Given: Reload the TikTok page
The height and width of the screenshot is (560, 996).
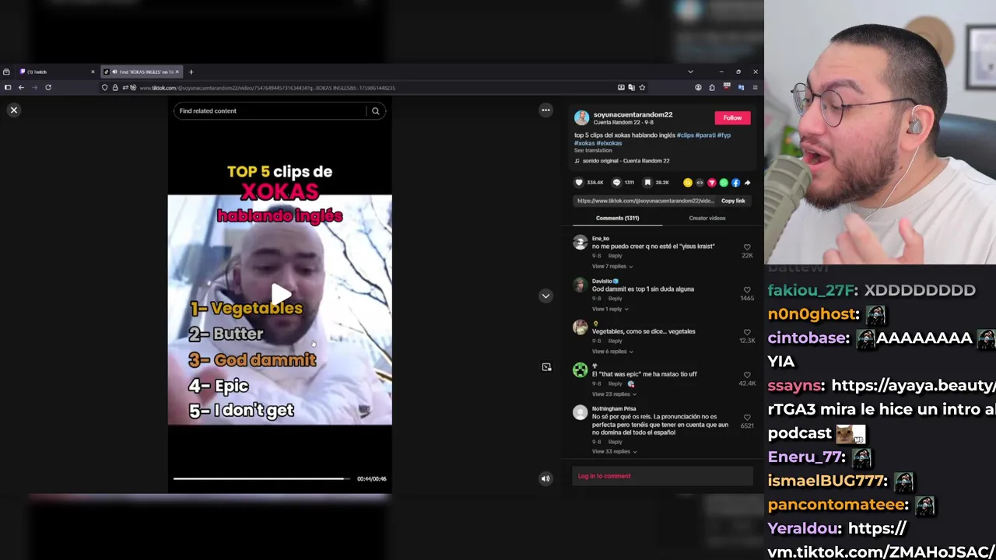Looking at the screenshot, I should [47, 88].
